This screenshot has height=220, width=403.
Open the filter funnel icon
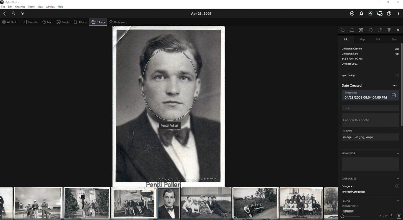[x=23, y=14]
